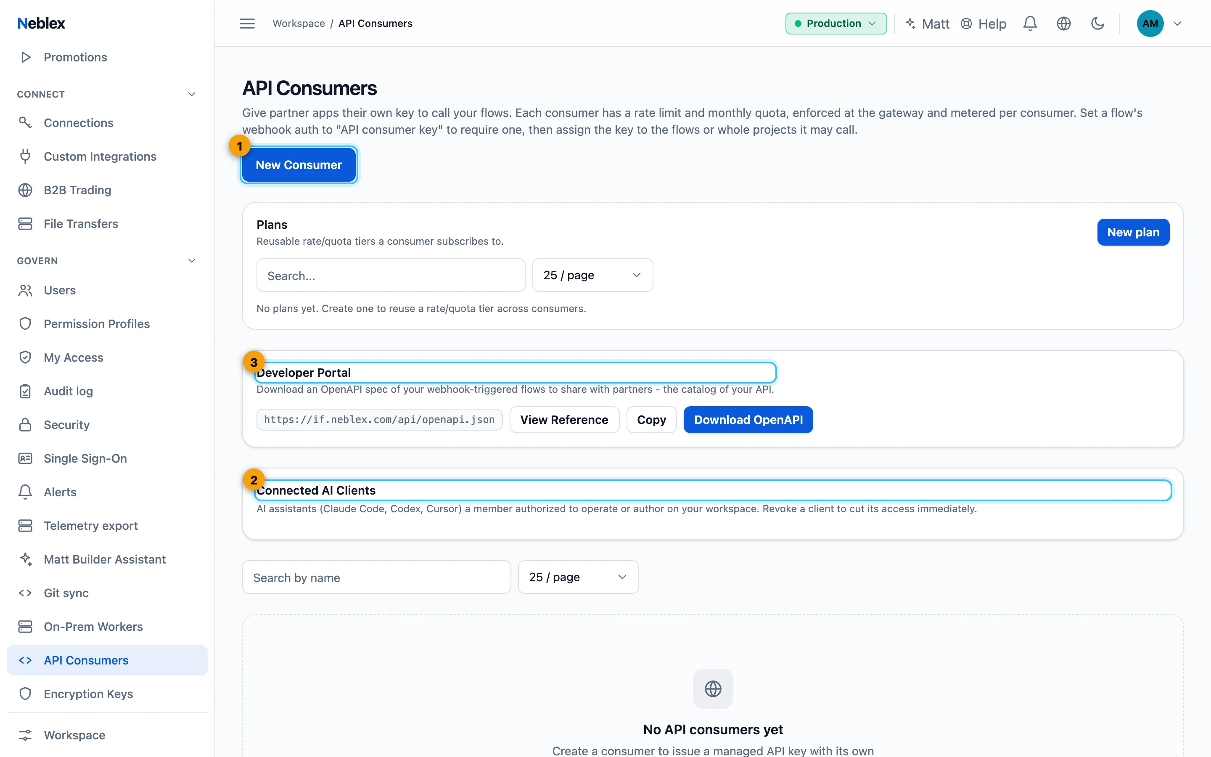Collapse the CONNECT section
1211x757 pixels.
coord(192,94)
